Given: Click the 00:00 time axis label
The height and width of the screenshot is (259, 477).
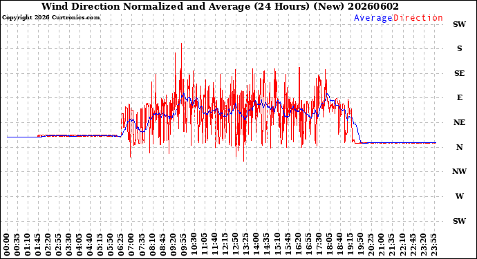Looking at the screenshot, I should coord(7,245).
